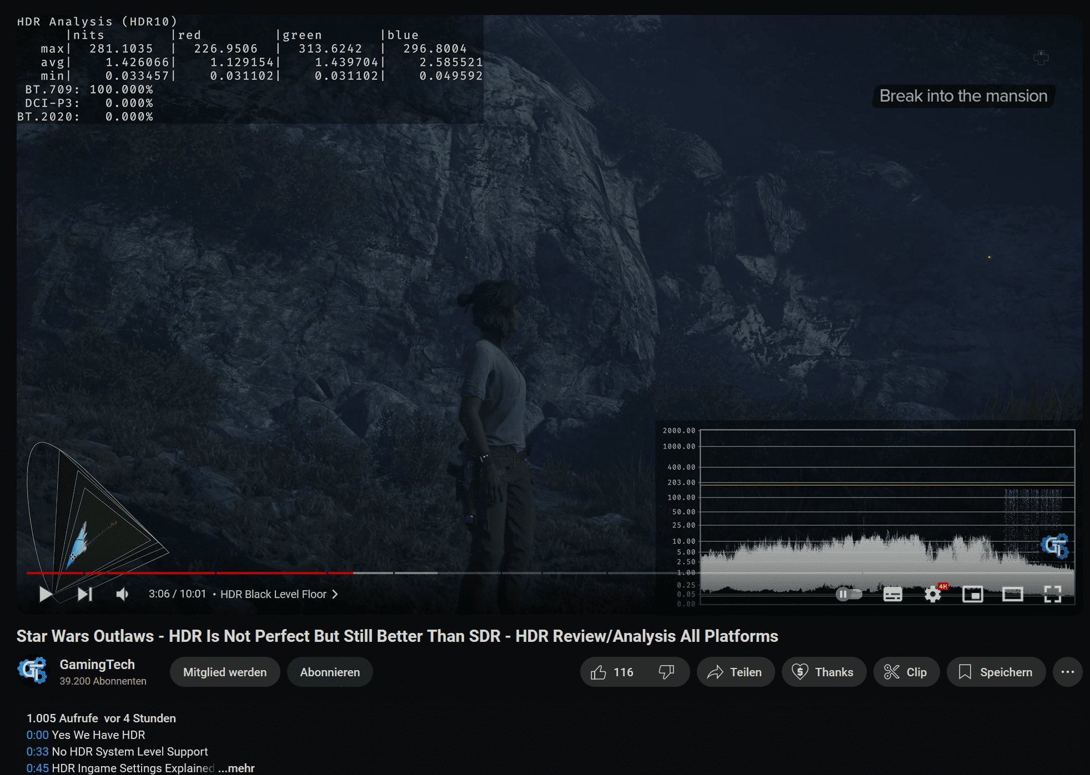Dislike the video
Screen dimensions: 1090x775
(x=666, y=672)
